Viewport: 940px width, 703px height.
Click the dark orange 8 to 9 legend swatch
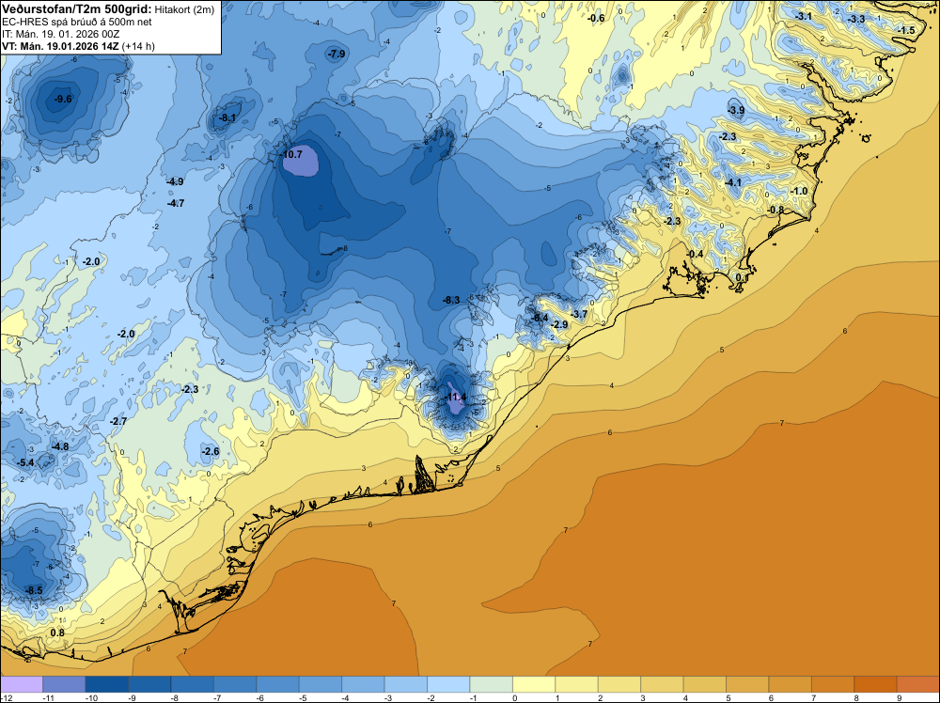coord(876,684)
